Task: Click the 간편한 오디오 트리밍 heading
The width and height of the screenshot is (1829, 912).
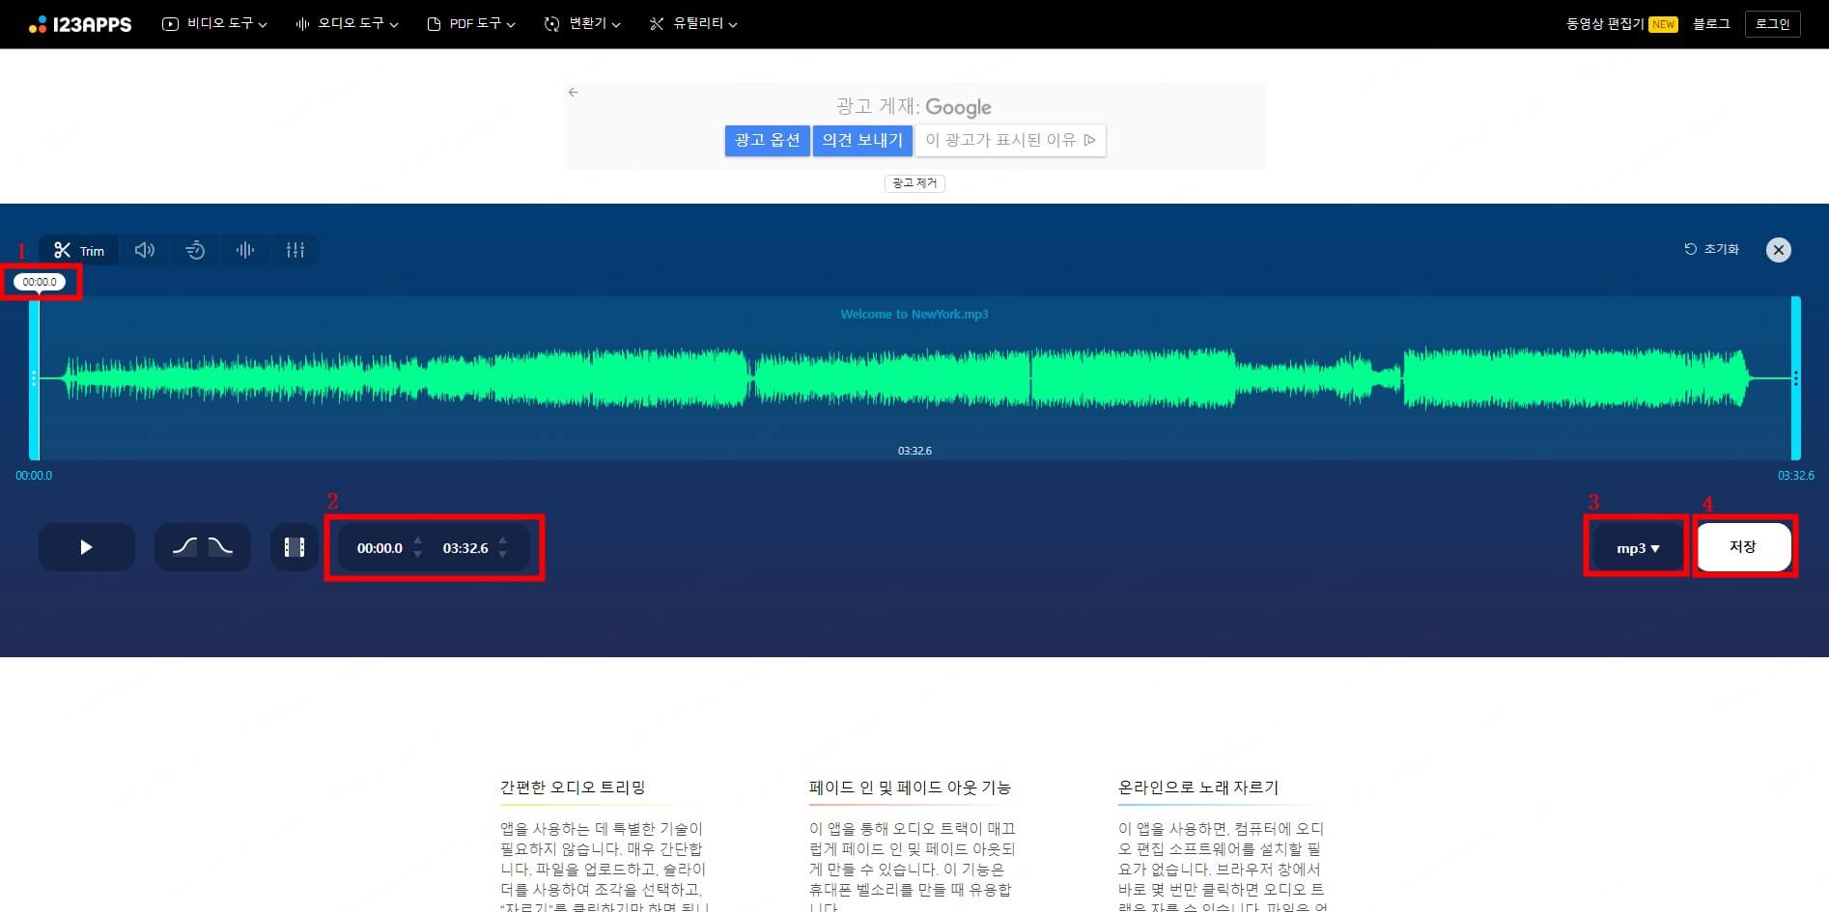Action: (573, 788)
